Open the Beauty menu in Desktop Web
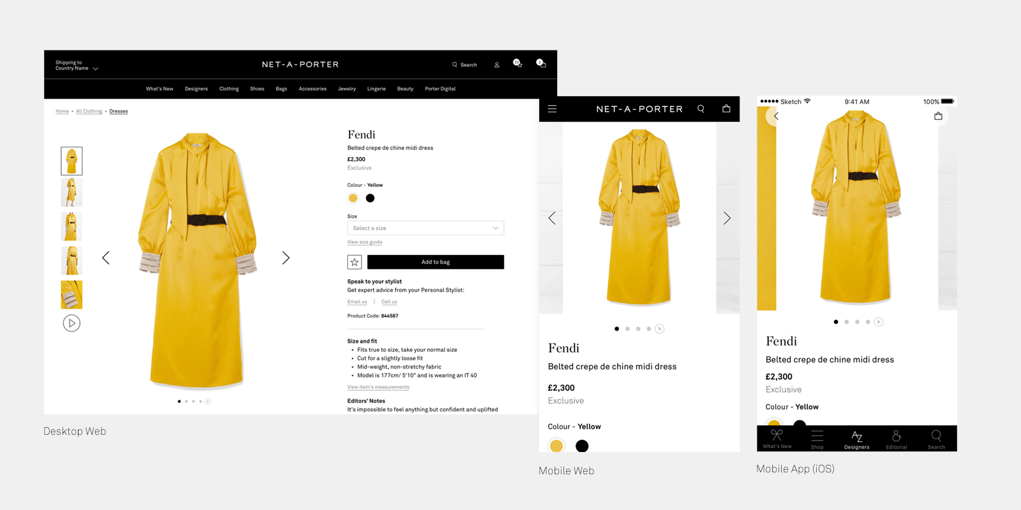Viewport: 1021px width, 510px height. [405, 89]
